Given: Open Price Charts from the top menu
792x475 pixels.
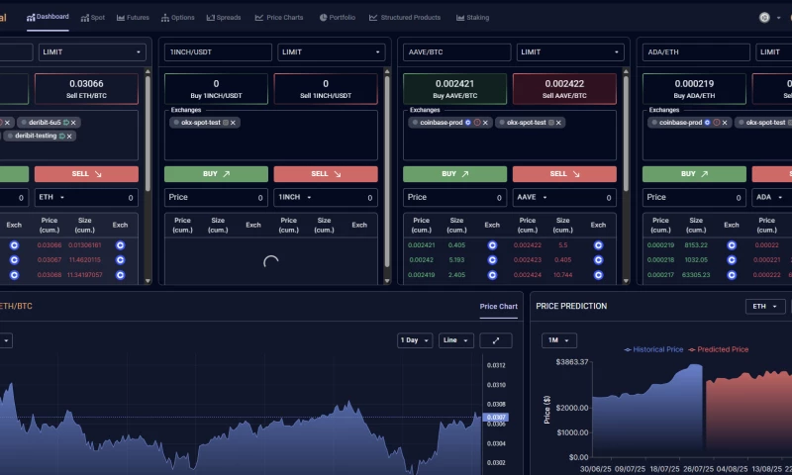Looking at the screenshot, I should click(x=279, y=18).
